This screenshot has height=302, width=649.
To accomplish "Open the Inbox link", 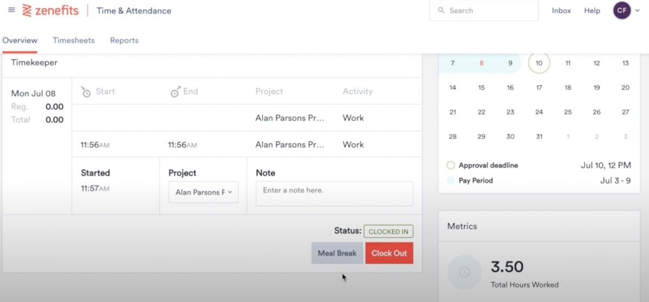I will [561, 10].
